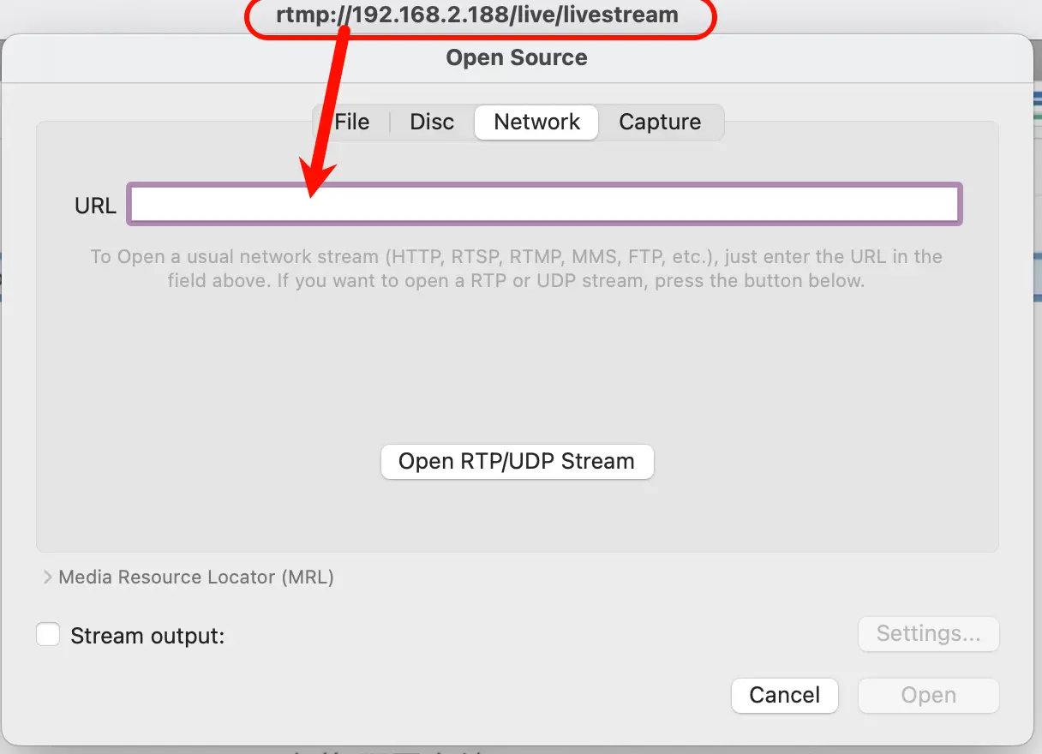Viewport: 1042px width, 754px height.
Task: Click the network stream help text
Action: [516, 268]
